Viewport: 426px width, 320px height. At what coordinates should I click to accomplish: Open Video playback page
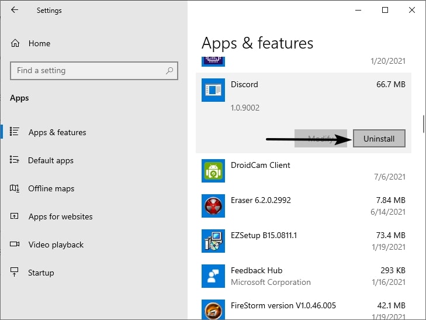(56, 245)
